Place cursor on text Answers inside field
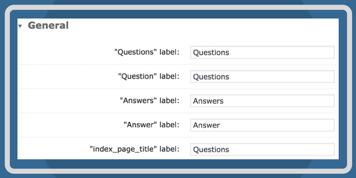Viewport: 356px width, 178px height. (208, 101)
